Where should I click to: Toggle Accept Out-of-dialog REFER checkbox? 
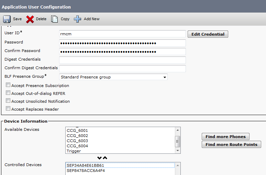[x=8, y=93]
